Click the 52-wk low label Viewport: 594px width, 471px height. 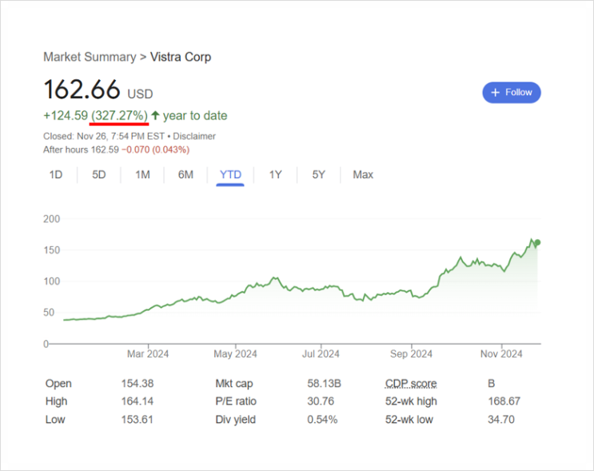pos(409,420)
